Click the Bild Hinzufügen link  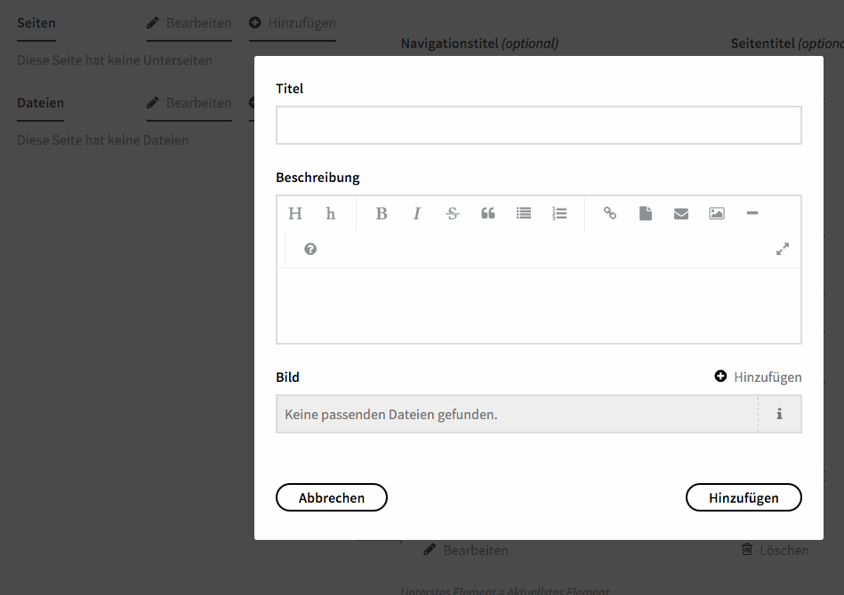click(x=759, y=377)
